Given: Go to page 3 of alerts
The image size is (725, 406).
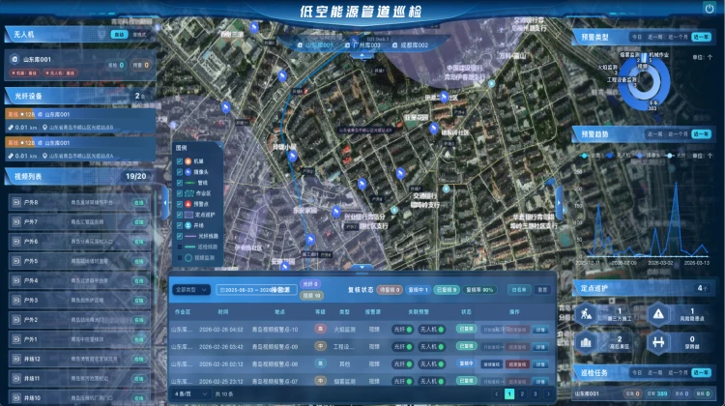Looking at the screenshot, I should click(535, 394).
